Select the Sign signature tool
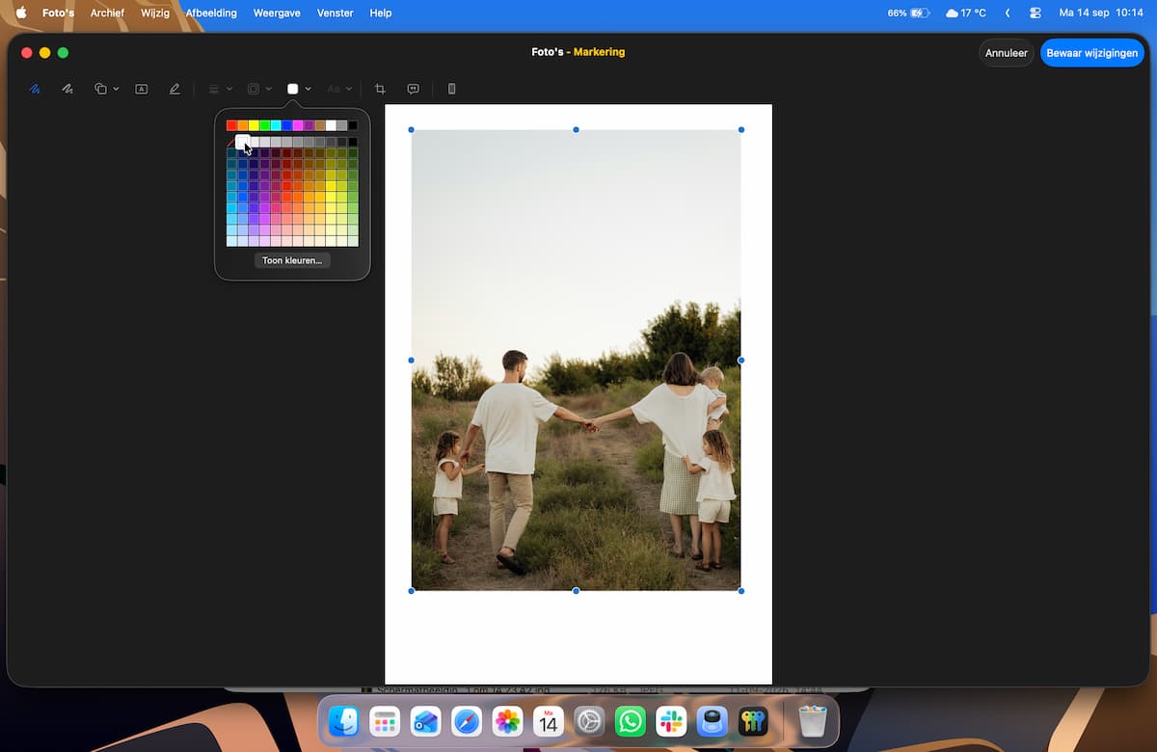This screenshot has width=1157, height=752. click(175, 89)
